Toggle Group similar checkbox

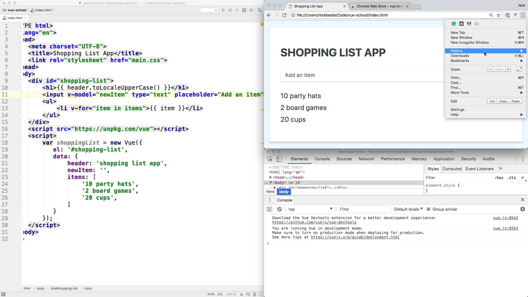tap(428, 209)
